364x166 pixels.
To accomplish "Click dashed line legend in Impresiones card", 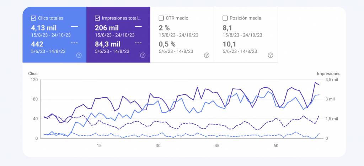I will point(138,43).
